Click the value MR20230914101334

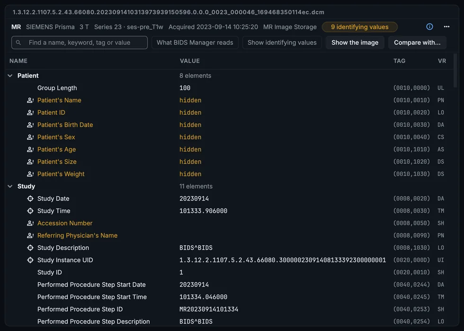click(209, 309)
